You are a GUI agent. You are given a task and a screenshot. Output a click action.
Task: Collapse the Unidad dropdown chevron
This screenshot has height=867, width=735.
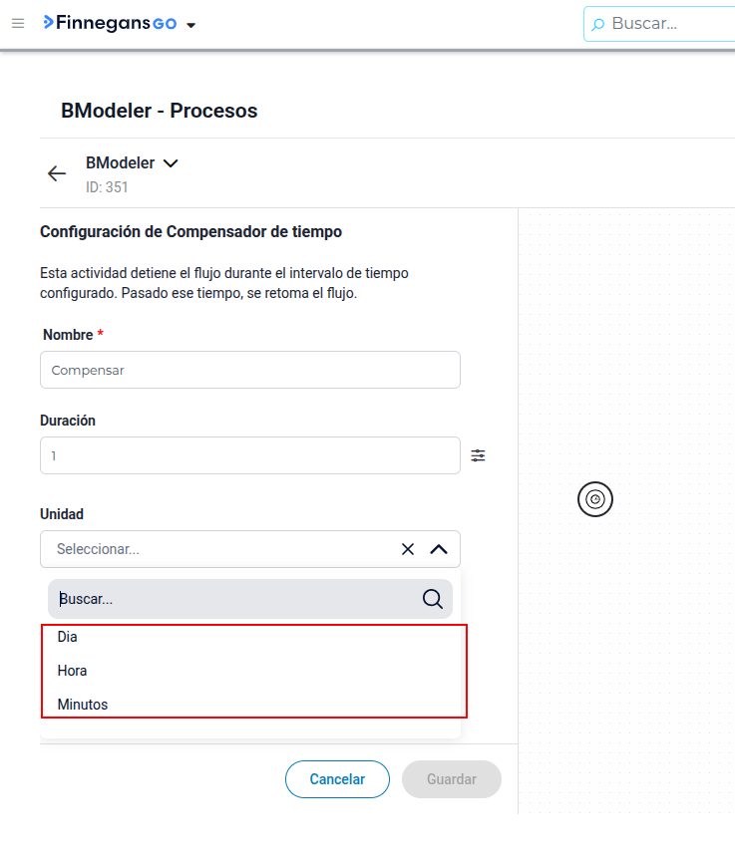click(x=439, y=549)
